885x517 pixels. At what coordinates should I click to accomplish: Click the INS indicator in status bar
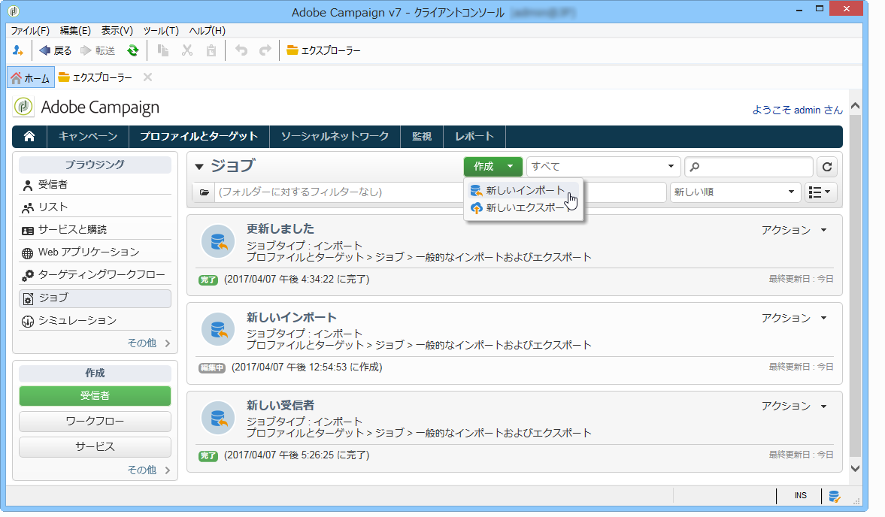click(800, 495)
